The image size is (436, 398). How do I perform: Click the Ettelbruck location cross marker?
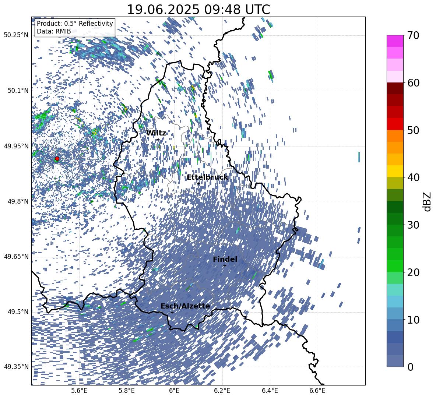(198, 183)
